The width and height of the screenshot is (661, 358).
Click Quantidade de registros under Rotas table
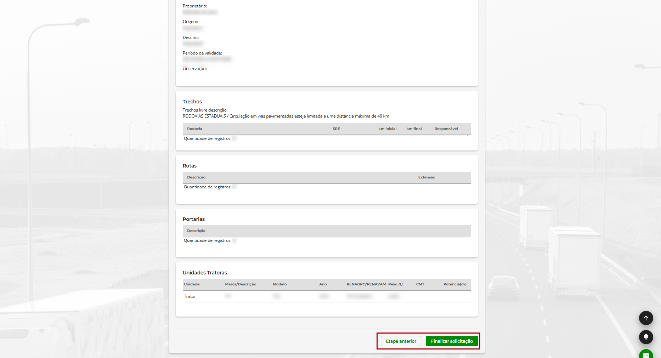pos(208,187)
